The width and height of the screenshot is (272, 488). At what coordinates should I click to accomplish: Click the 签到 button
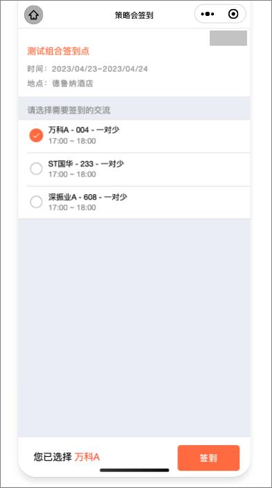click(208, 458)
